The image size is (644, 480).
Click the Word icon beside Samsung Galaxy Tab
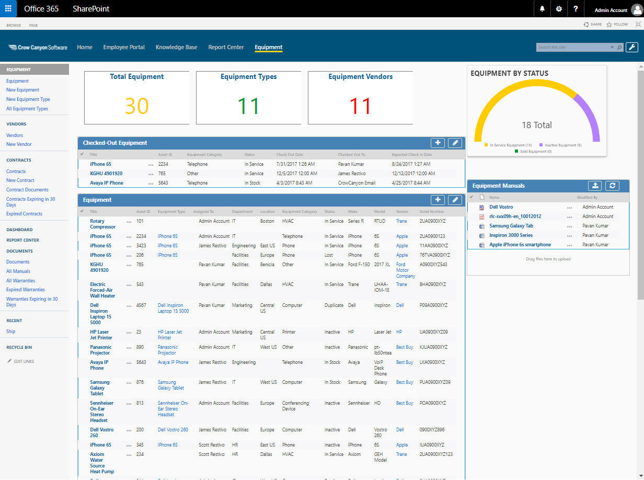tap(481, 226)
